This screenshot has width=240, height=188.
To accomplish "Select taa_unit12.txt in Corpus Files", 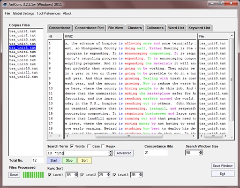I will pos(23,77).
